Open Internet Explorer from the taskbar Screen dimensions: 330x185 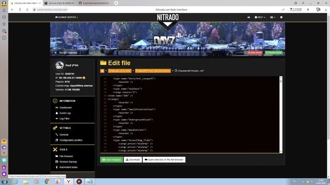pyautogui.click(x=15, y=181)
